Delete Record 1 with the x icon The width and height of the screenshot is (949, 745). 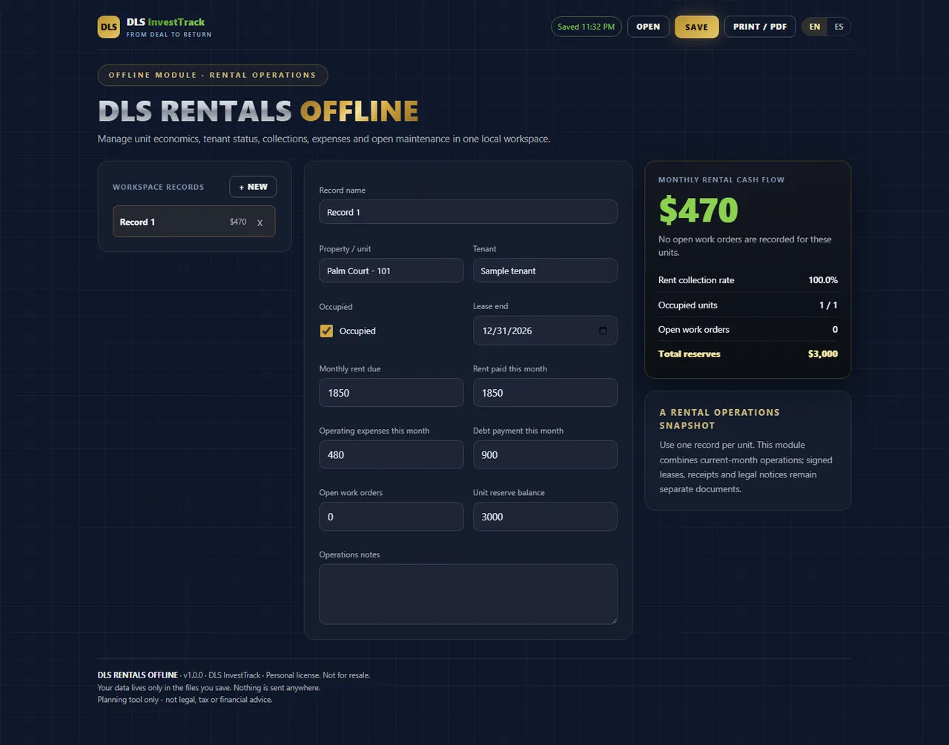point(259,222)
